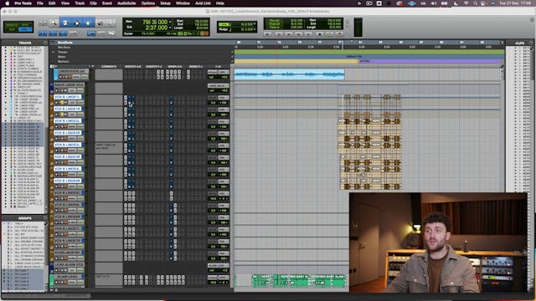Screen dimensions: 536x301
Task: Toggle mute on VOX B LINDE1L track
Action: (66, 102)
